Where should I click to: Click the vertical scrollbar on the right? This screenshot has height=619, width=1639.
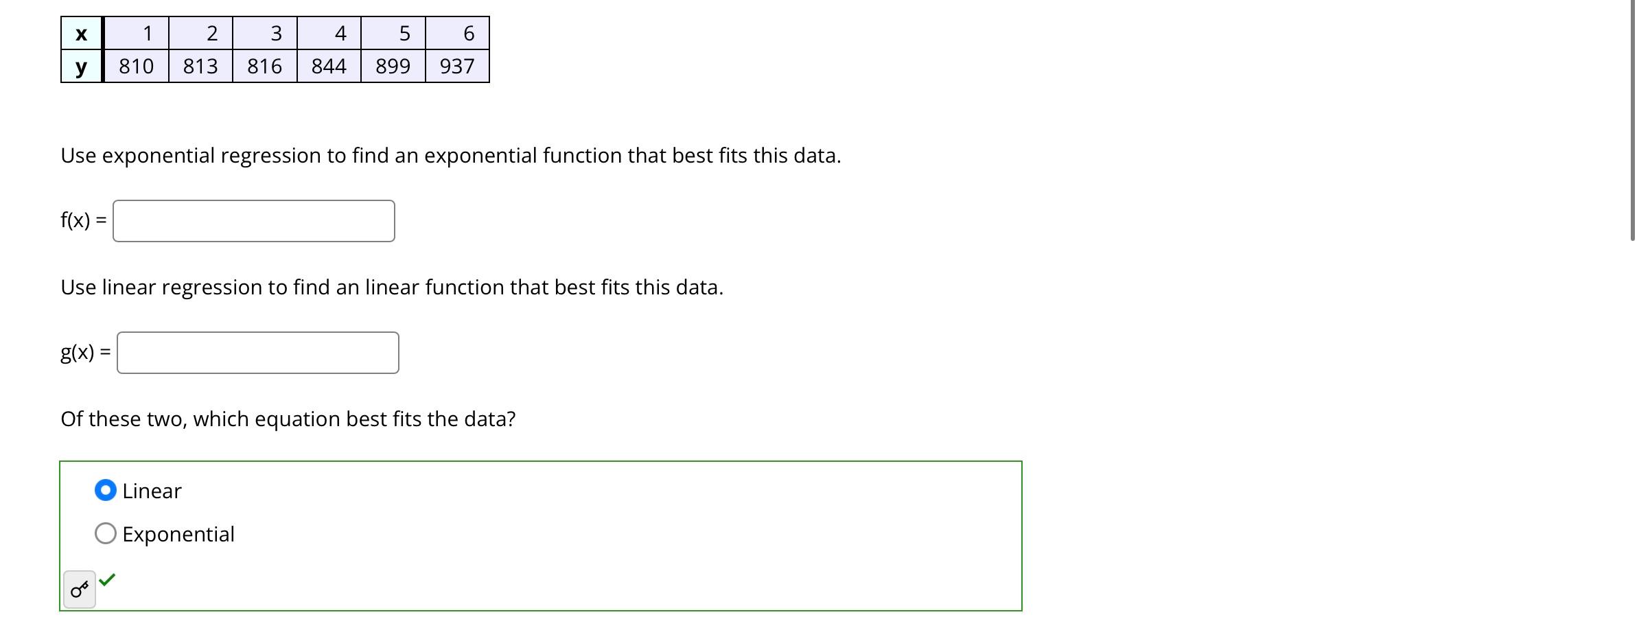click(x=1631, y=124)
